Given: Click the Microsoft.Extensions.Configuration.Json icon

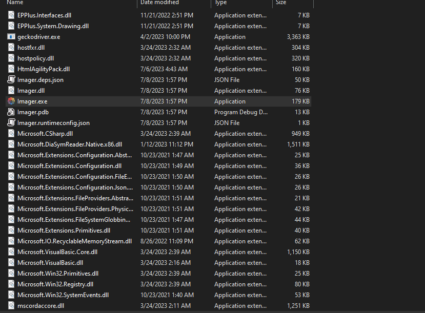Looking at the screenshot, I should [11, 187].
